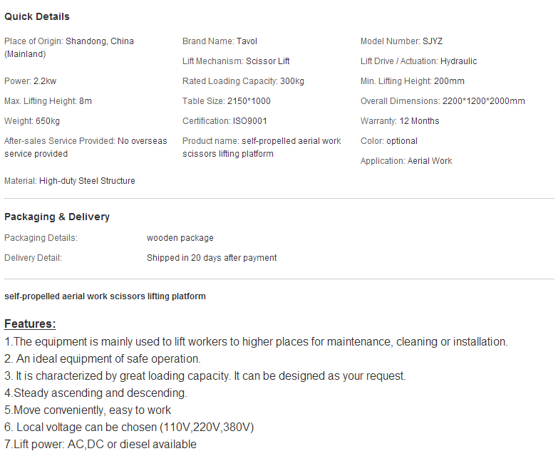Click the Quick Details heading
Image resolution: width=558 pixels, height=456 pixels.
[36, 16]
